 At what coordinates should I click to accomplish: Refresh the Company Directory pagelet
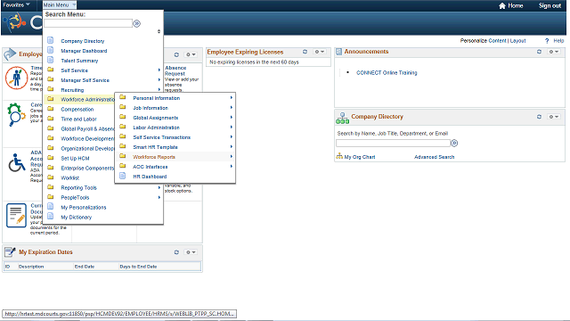(539, 117)
